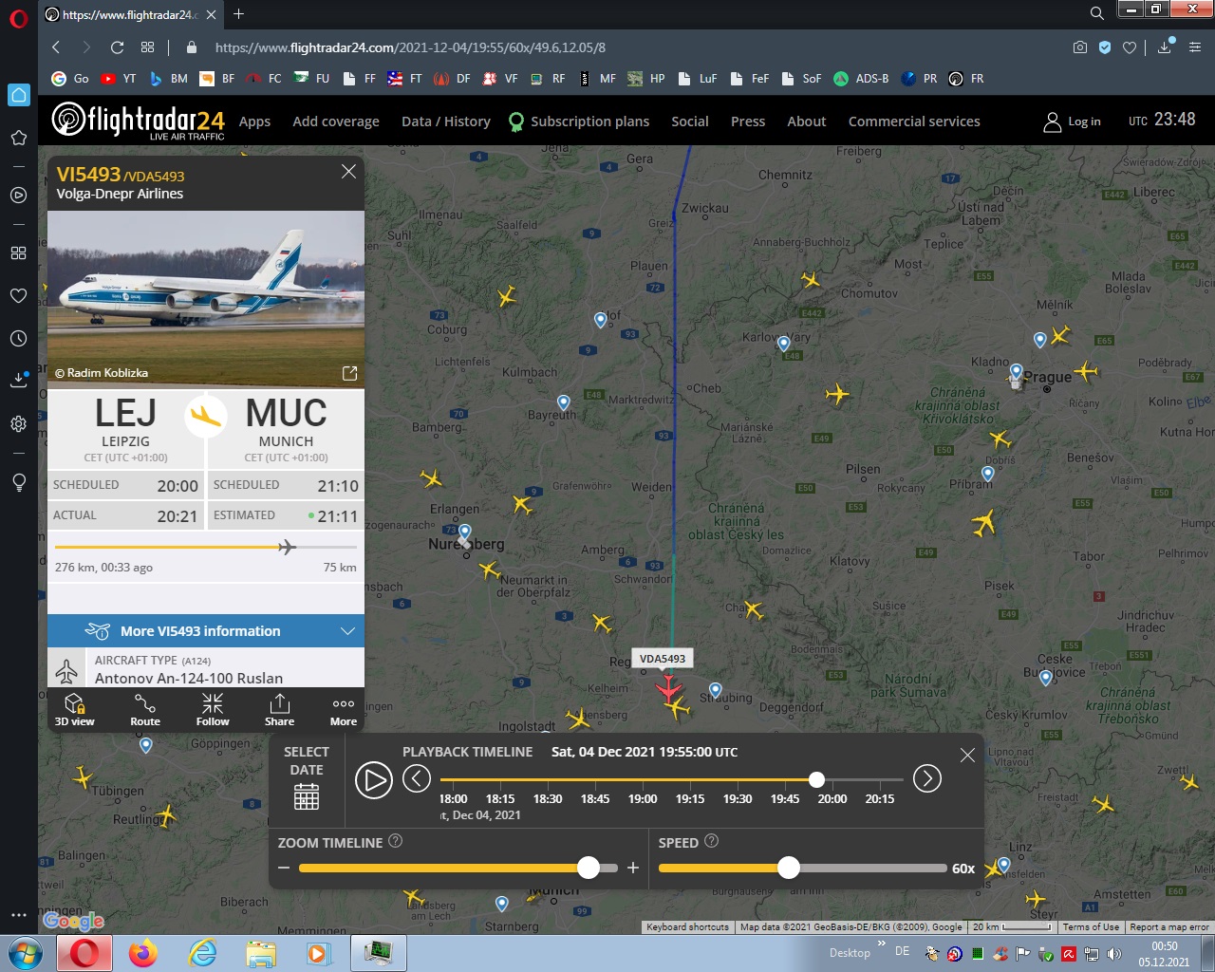Viewport: 1215px width, 972px height.
Task: Start playback with the play button
Action: click(x=373, y=780)
